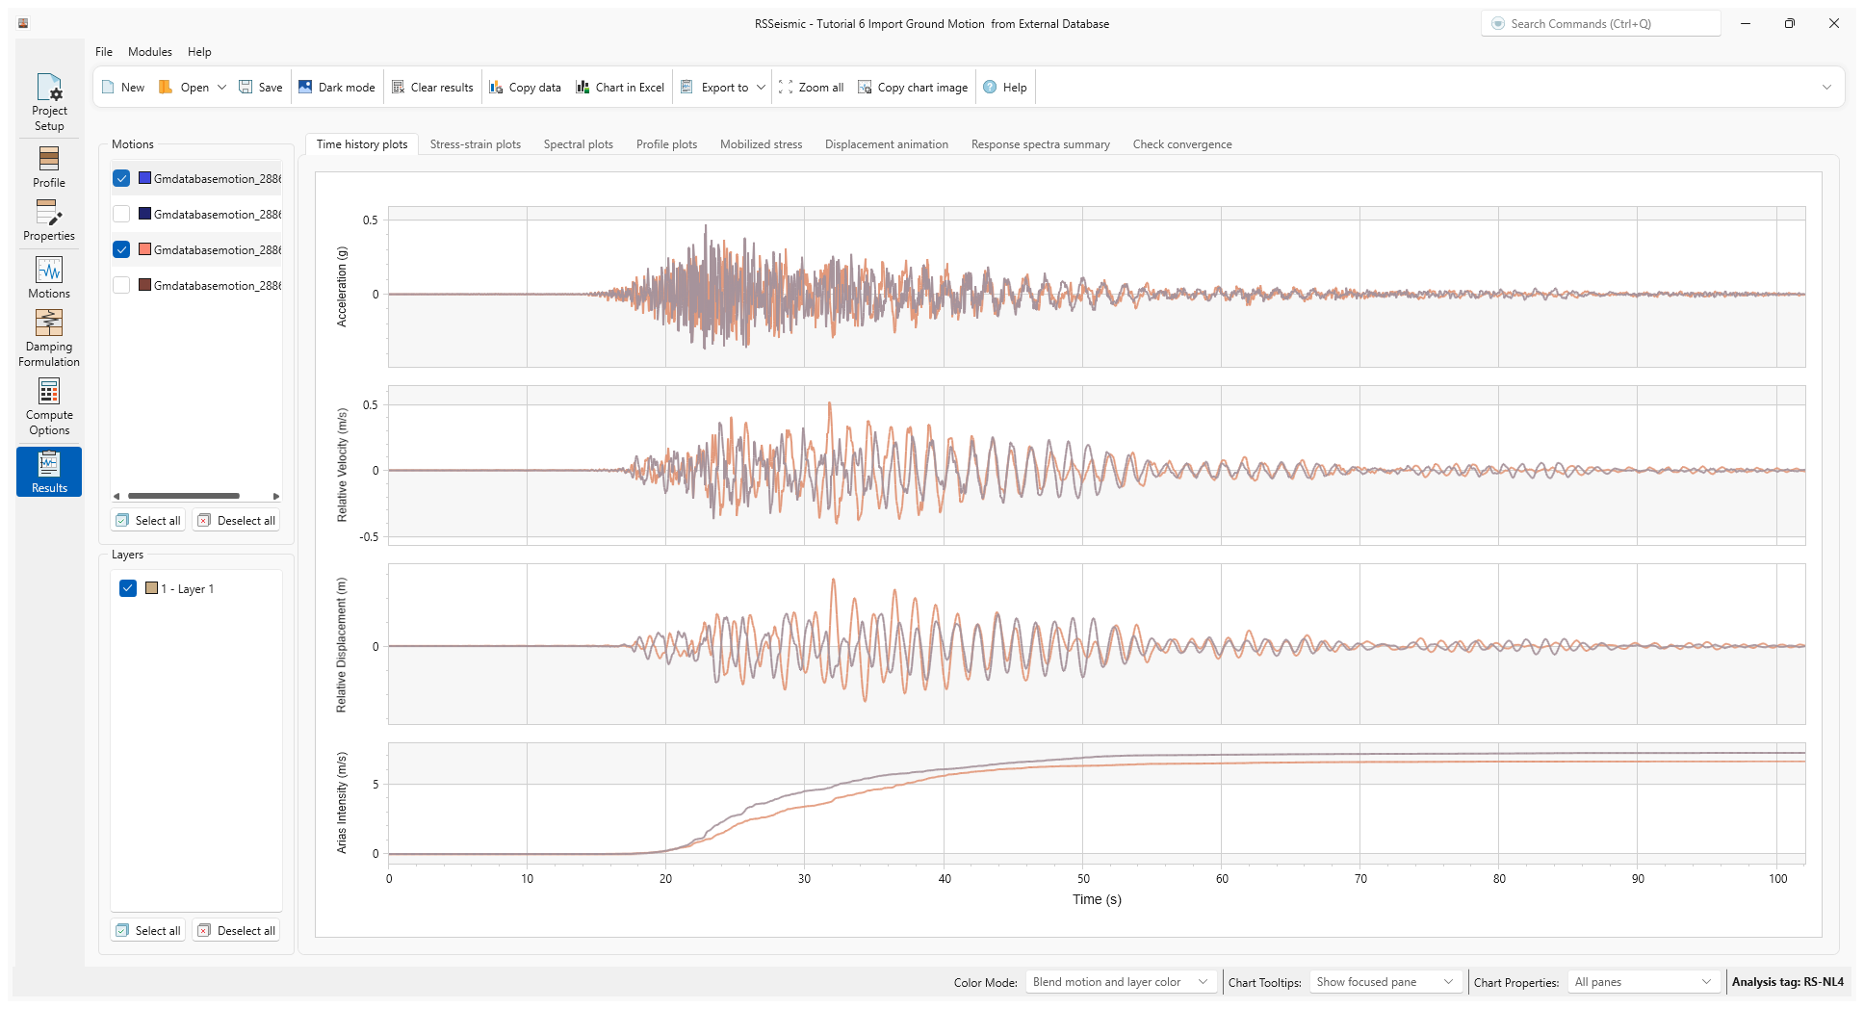
Task: Change the Color Mode selection
Action: click(1120, 981)
